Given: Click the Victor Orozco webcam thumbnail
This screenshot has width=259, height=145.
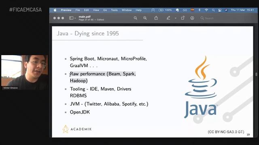Looking at the screenshot, I should 25,72.
